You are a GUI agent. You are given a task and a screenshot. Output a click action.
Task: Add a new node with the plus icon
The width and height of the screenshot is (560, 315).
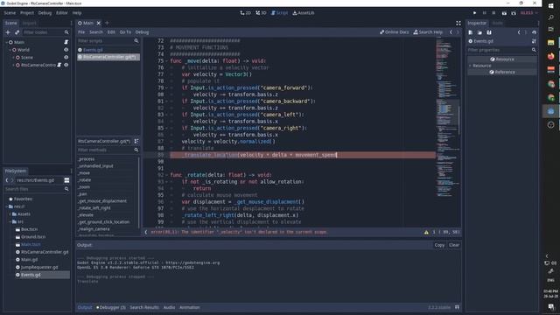pyautogui.click(x=8, y=32)
